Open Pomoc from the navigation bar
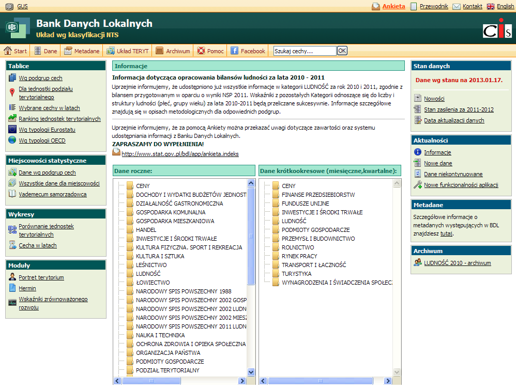The width and height of the screenshot is (516, 391). click(215, 51)
